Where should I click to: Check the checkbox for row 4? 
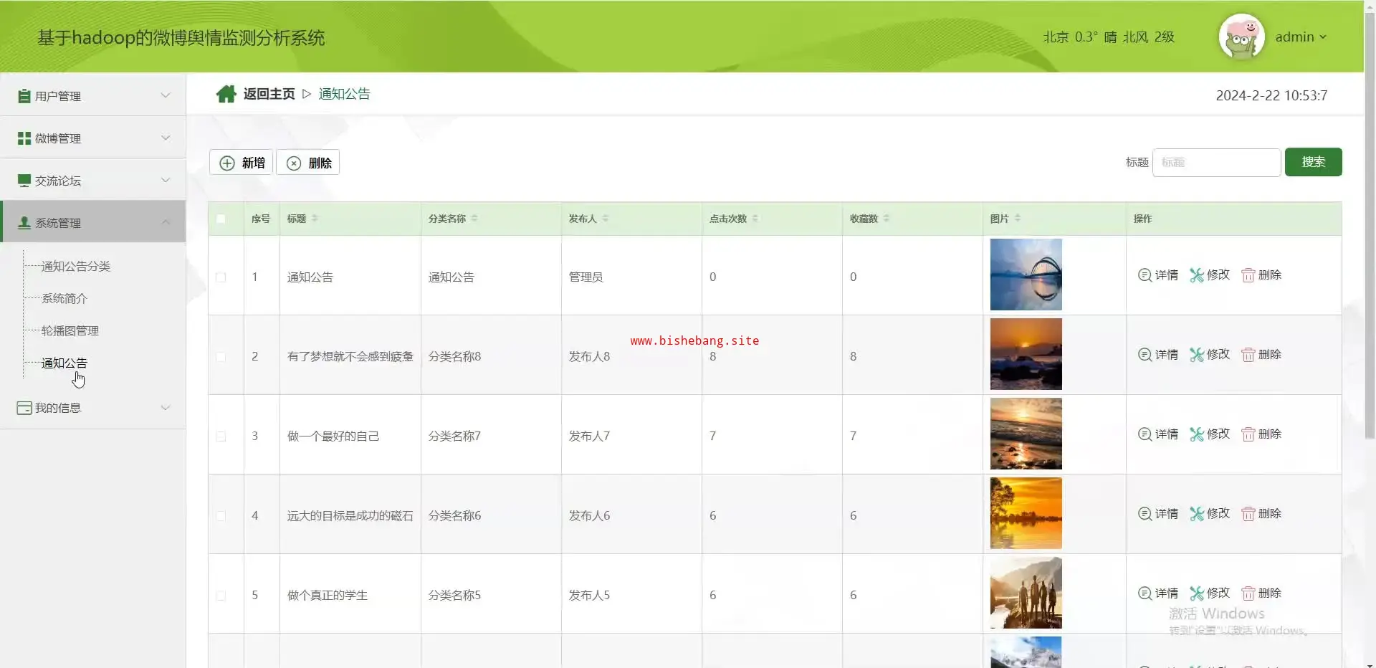pos(221,516)
